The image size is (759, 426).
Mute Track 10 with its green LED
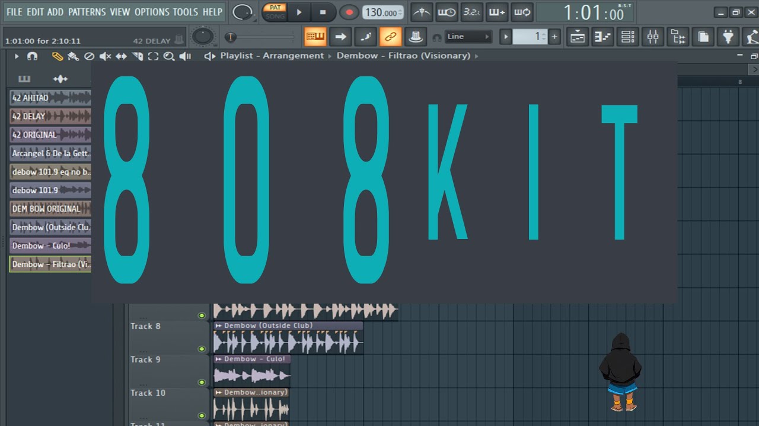pyautogui.click(x=202, y=415)
